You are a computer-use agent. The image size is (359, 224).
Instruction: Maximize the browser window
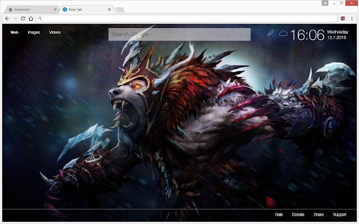pos(342,3)
